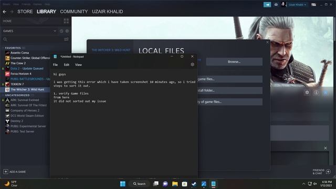Open Friends & Chat panel

(322, 172)
